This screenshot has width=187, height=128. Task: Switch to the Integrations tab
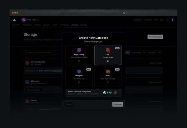pos(27,25)
